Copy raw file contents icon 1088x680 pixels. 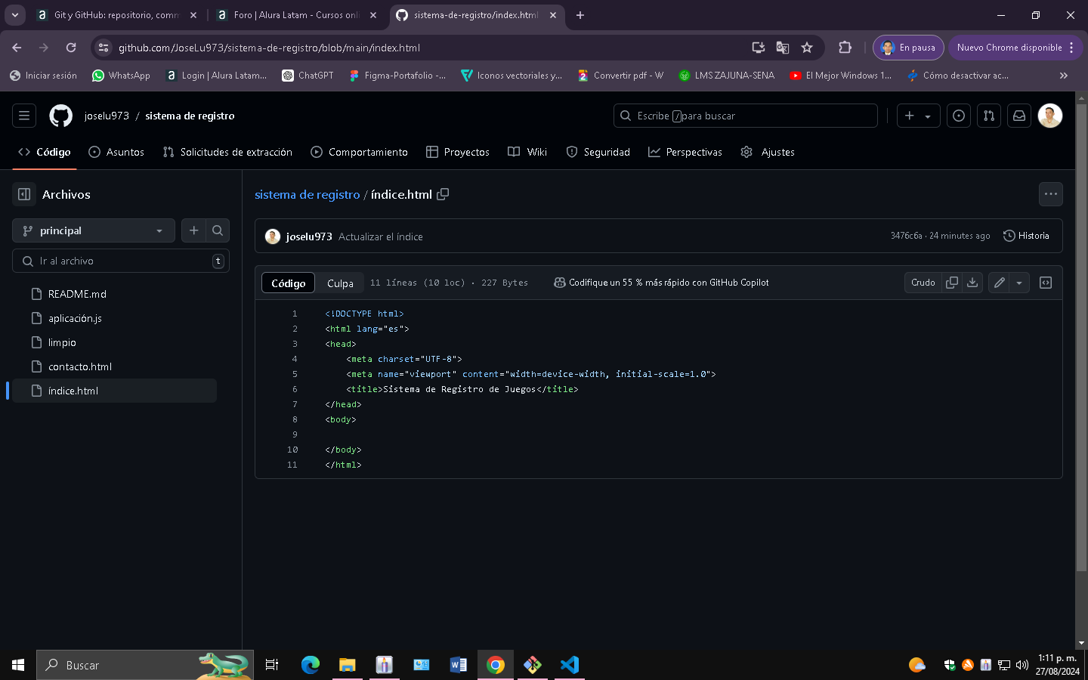pos(952,283)
